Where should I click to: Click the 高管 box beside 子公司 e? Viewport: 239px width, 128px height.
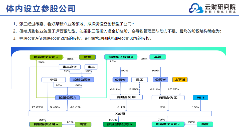[x=87, y=57]
